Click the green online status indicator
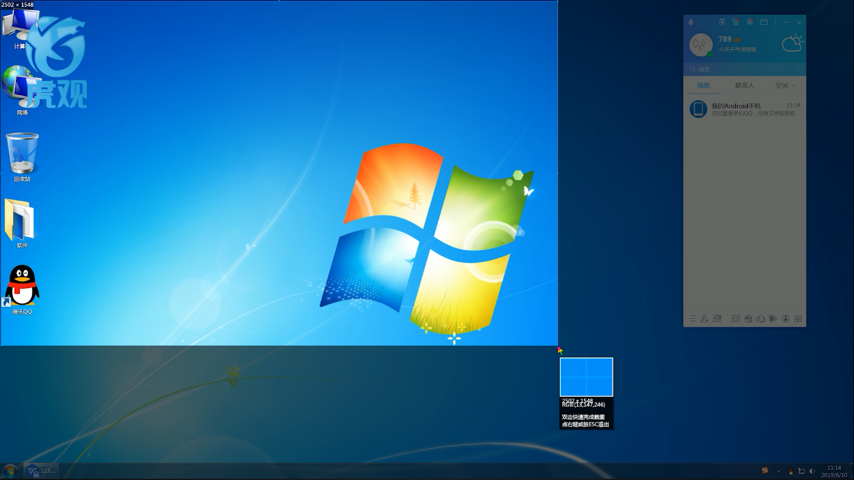The image size is (854, 480). point(710,53)
